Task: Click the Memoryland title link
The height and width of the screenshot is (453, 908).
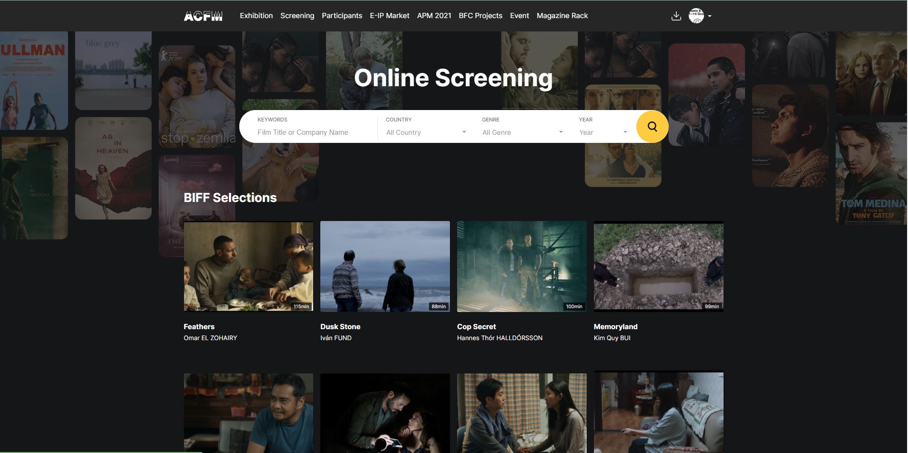Action: (x=616, y=327)
